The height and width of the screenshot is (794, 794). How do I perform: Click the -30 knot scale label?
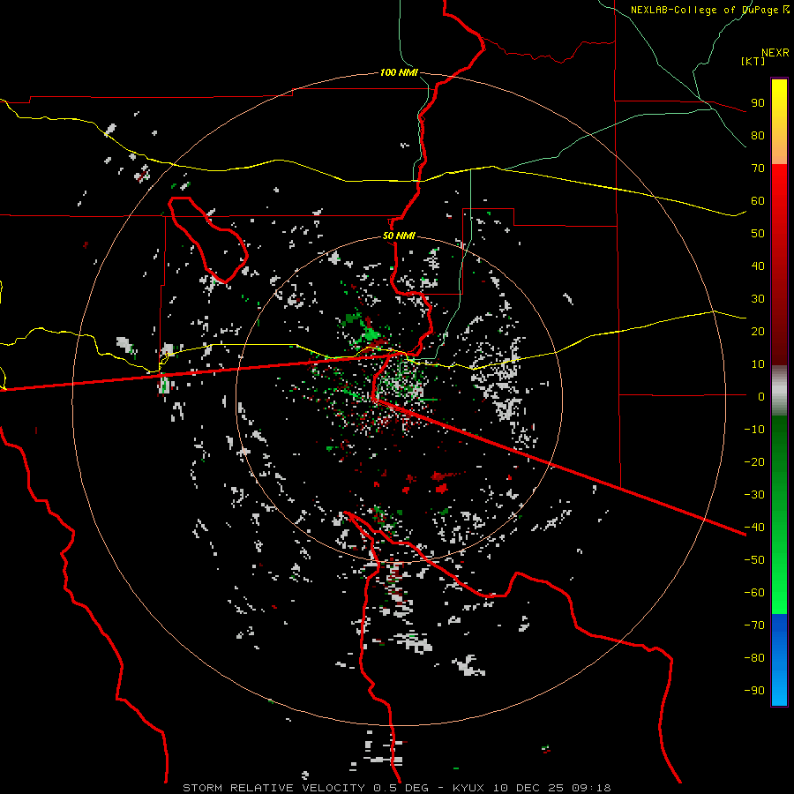coord(754,495)
